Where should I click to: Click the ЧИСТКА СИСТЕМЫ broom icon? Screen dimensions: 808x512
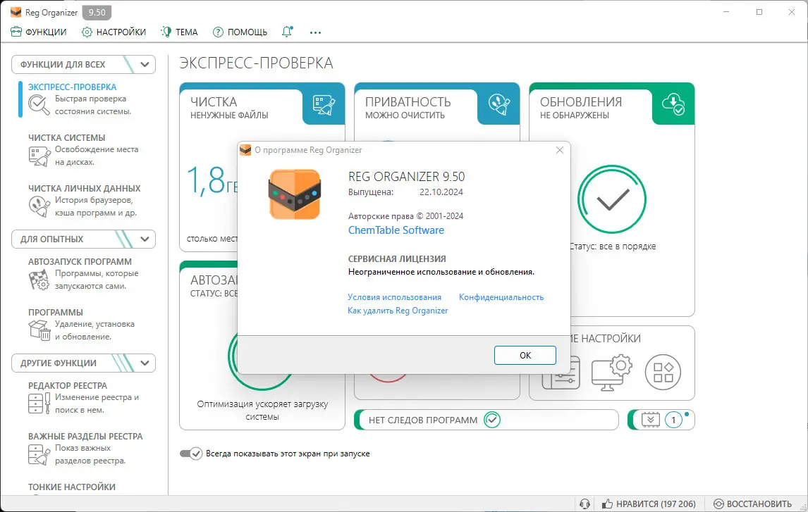[x=39, y=156]
